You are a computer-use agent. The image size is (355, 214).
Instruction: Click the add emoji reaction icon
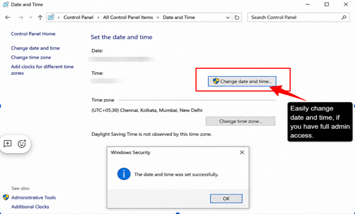[22, 144]
